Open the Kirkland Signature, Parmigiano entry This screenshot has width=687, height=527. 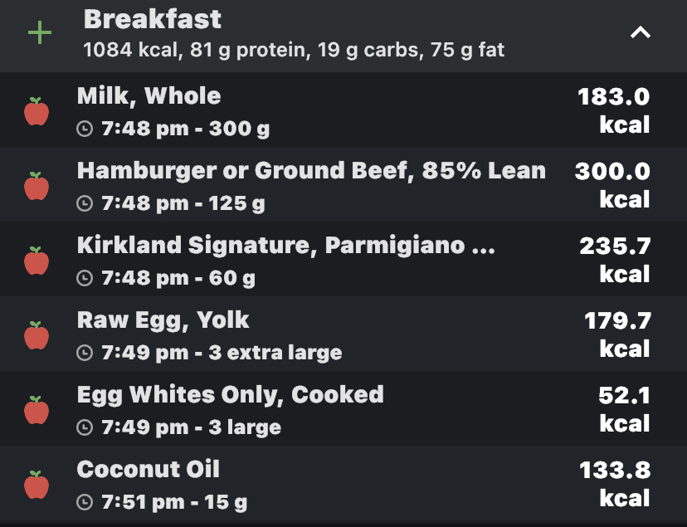pos(343,259)
